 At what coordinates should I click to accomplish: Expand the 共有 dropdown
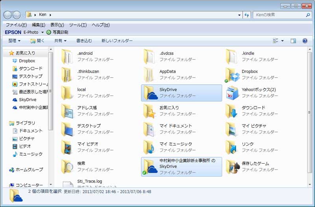click(x=60, y=41)
